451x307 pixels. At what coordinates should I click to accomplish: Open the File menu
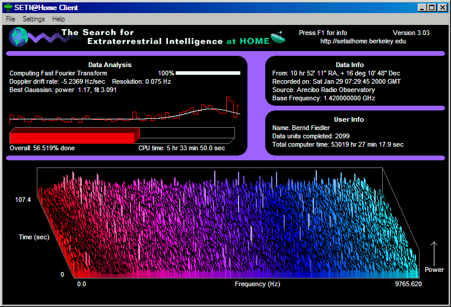tap(10, 19)
